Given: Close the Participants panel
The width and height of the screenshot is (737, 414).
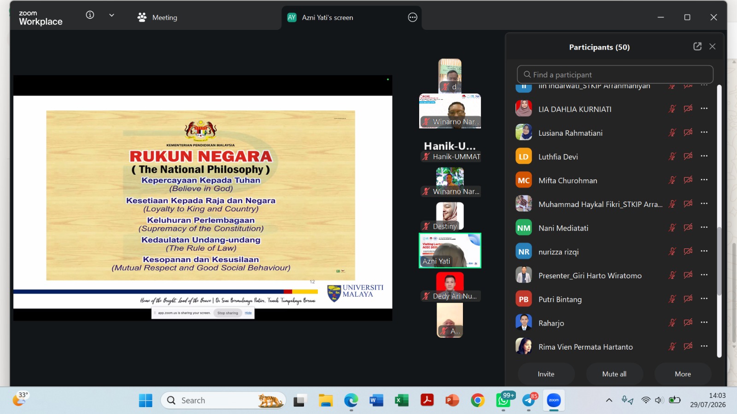Looking at the screenshot, I should coord(713,46).
